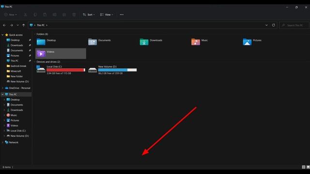
Task: Click the Paste toolbar icon
Action: tap(45, 14)
